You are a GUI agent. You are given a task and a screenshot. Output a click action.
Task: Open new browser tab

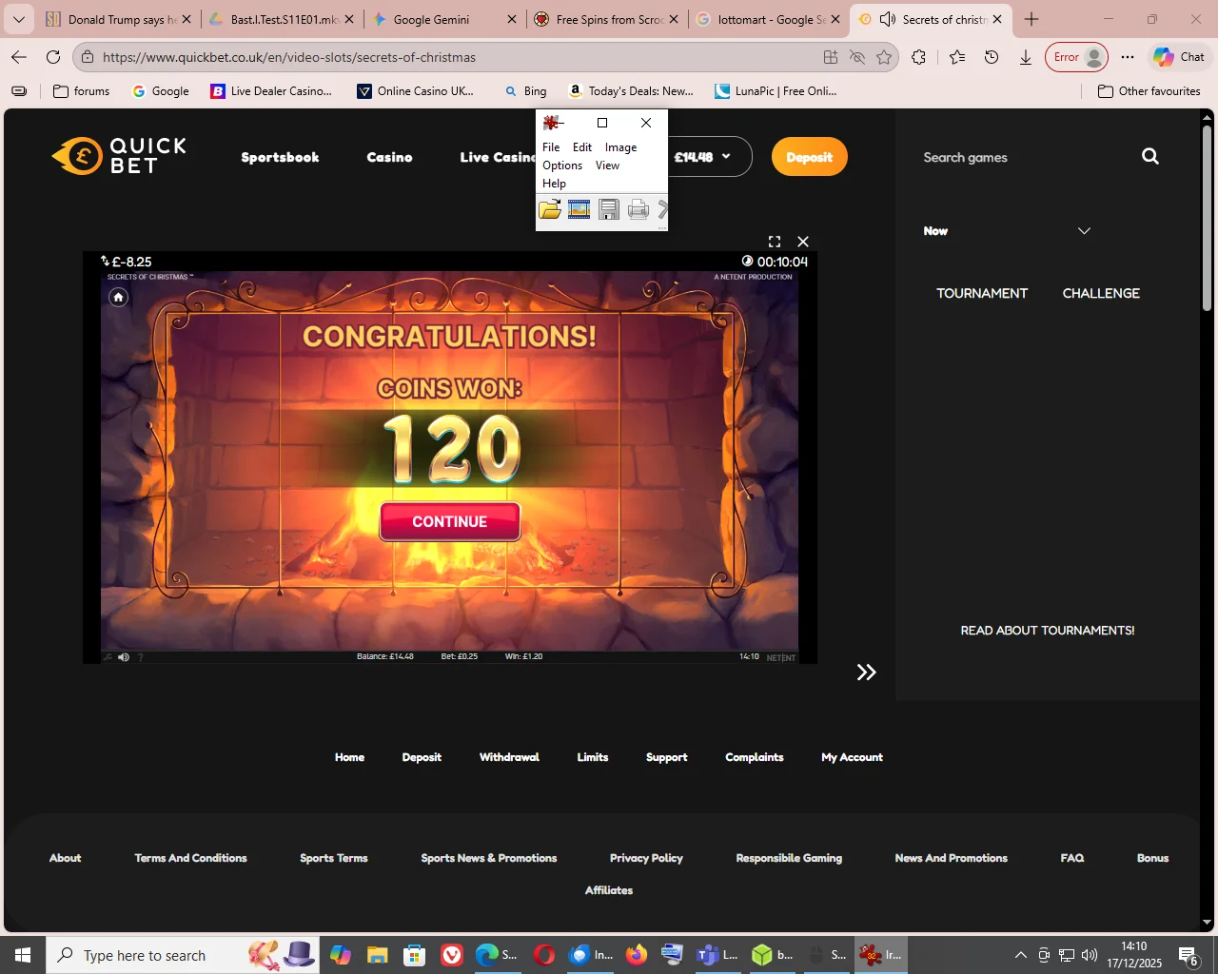(1031, 19)
